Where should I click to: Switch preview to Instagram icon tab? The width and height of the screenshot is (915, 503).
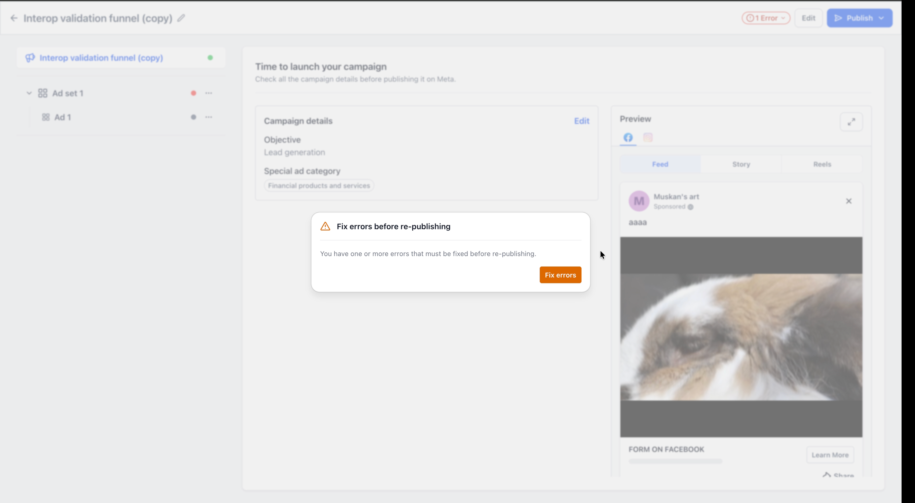pos(648,138)
